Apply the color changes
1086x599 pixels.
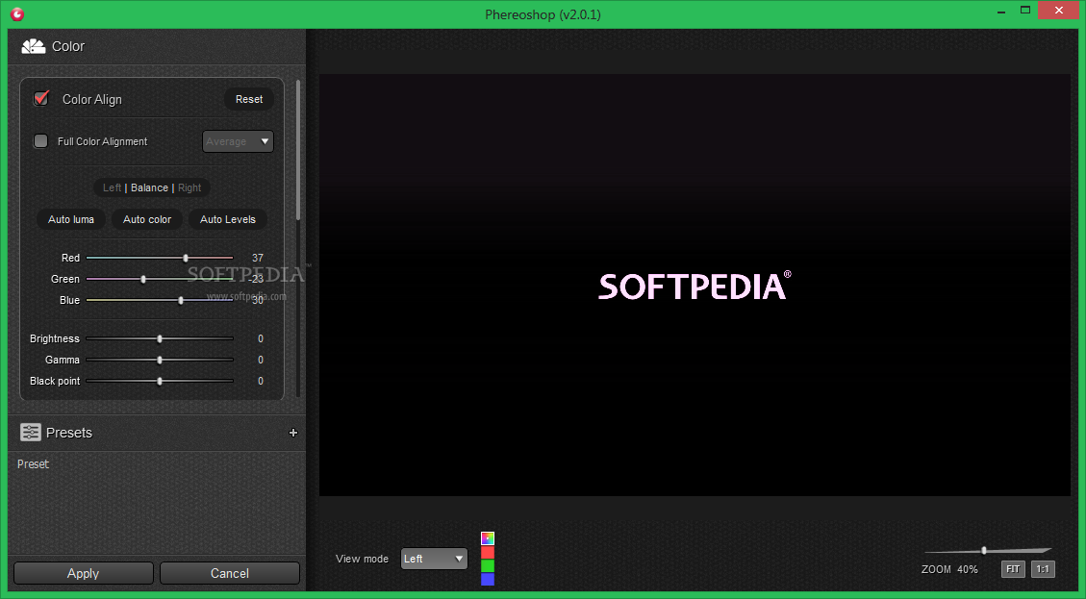point(83,573)
